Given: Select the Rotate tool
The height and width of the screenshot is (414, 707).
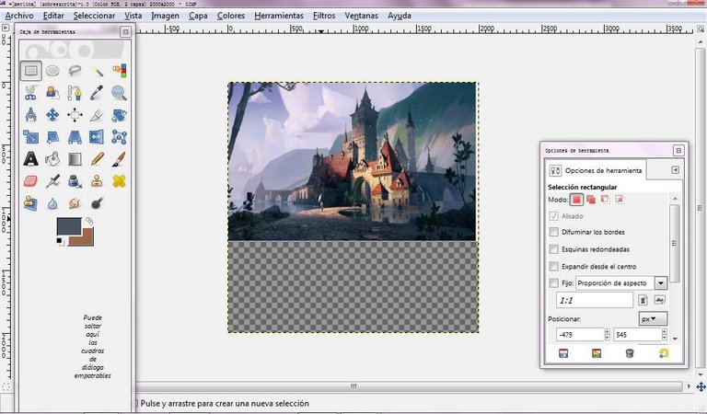Looking at the screenshot, I should click(119, 115).
